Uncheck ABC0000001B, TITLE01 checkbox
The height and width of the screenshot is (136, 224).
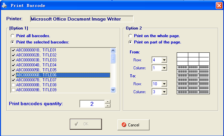pos(13,50)
